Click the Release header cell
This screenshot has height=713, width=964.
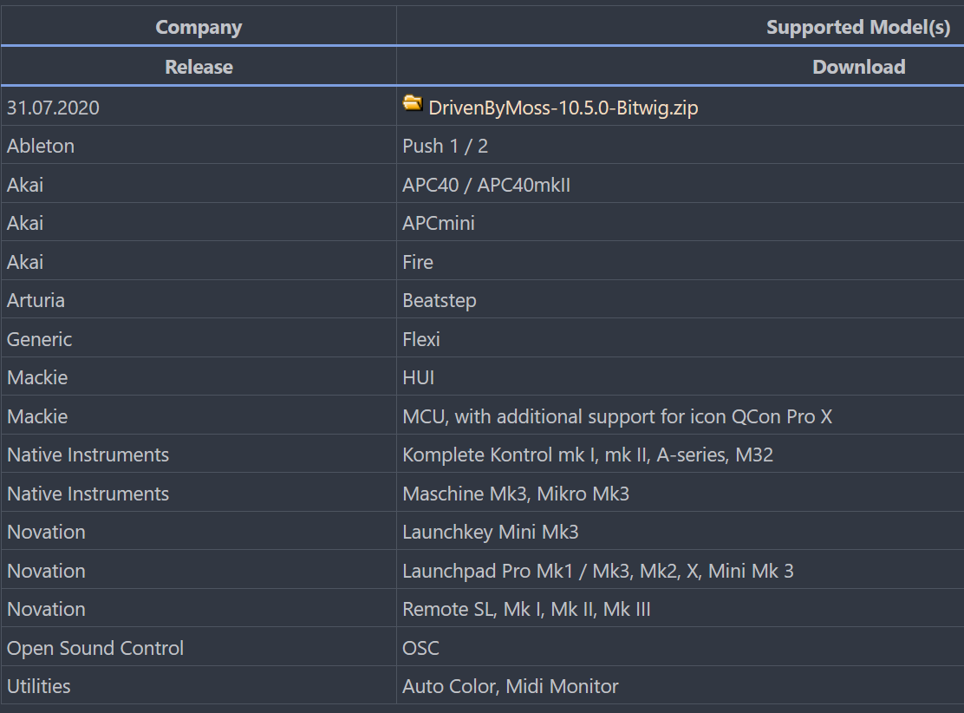[x=199, y=67]
